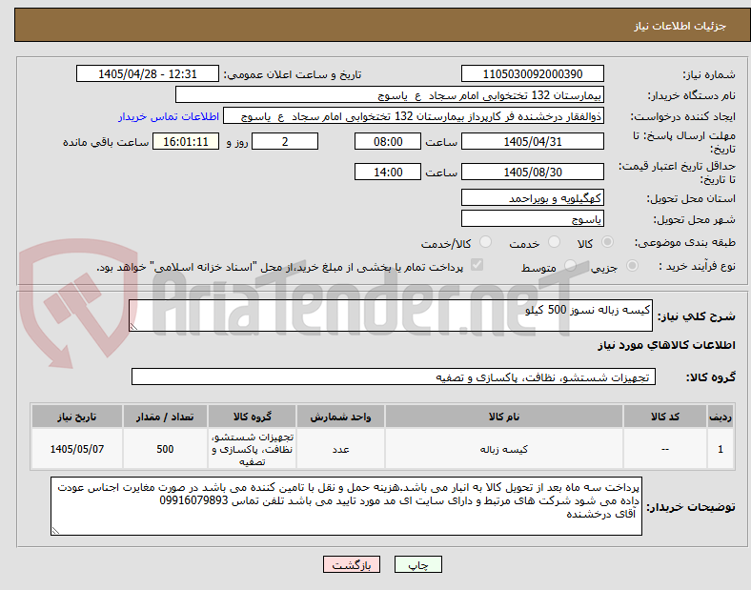Click the validity time field 14:00
751x590 pixels.
(x=388, y=172)
